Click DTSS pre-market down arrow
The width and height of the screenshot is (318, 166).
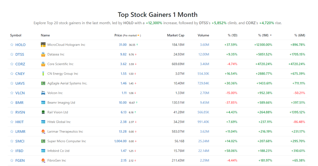click(136, 54)
